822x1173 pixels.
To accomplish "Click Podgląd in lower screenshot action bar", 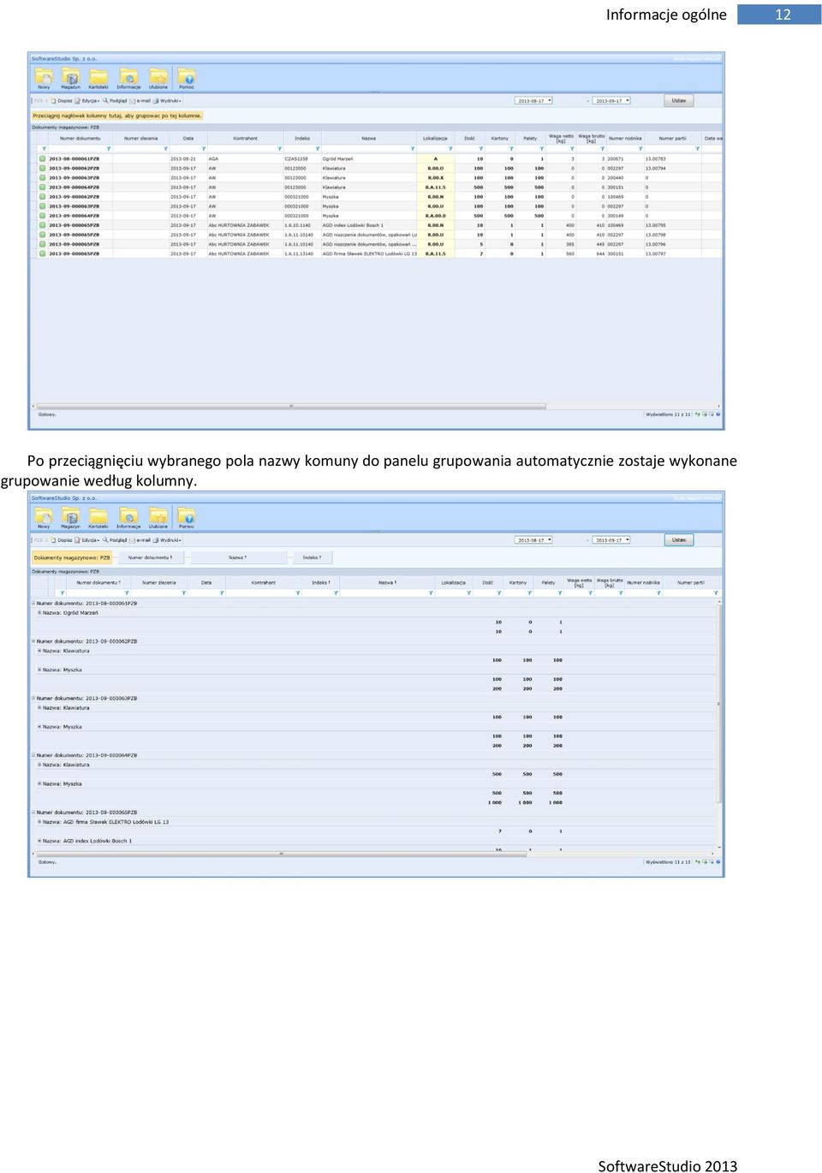I will 116,540.
